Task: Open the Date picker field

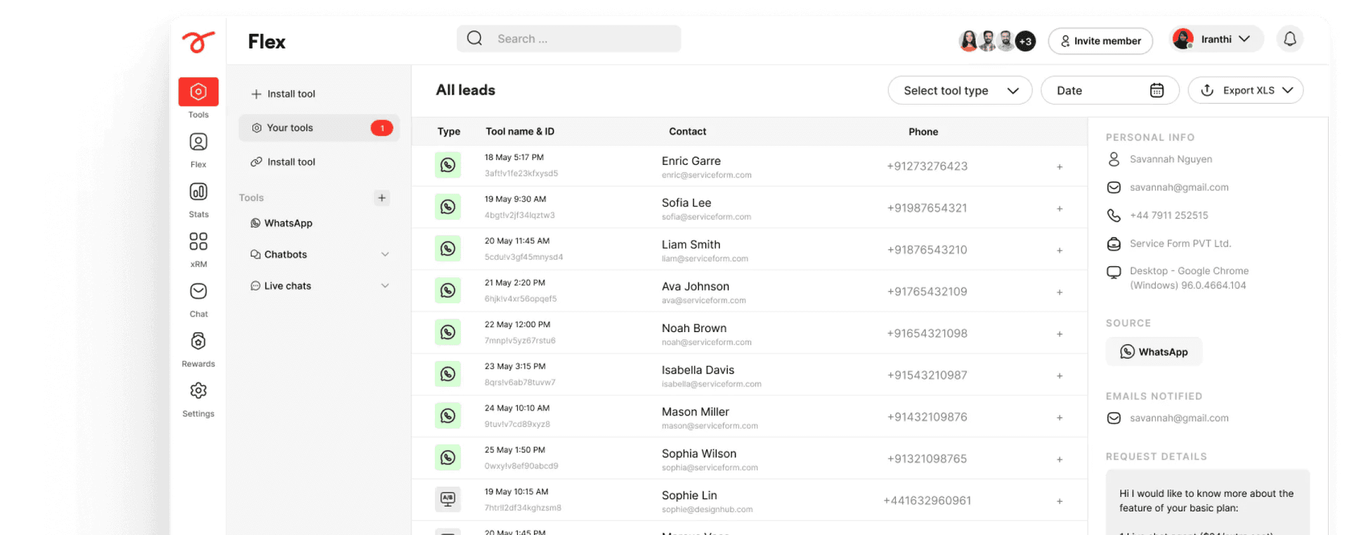Action: point(1109,91)
